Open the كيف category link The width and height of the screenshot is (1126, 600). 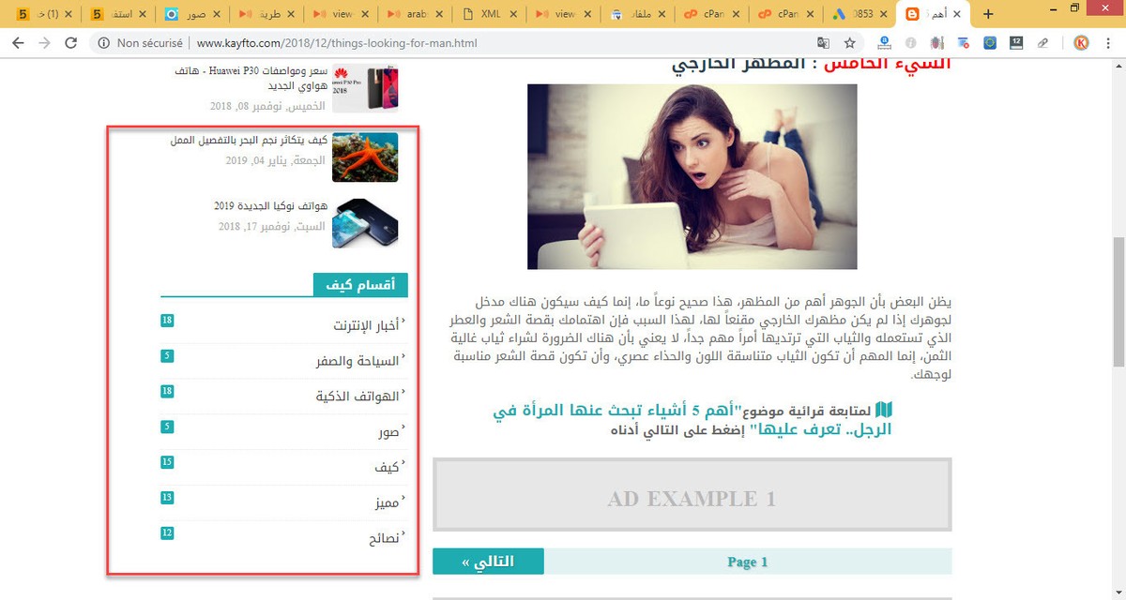(x=387, y=467)
